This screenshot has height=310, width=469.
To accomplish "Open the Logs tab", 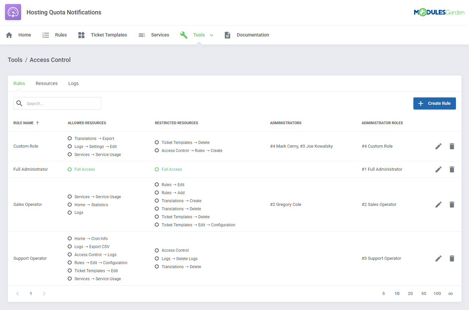I will click(x=73, y=83).
